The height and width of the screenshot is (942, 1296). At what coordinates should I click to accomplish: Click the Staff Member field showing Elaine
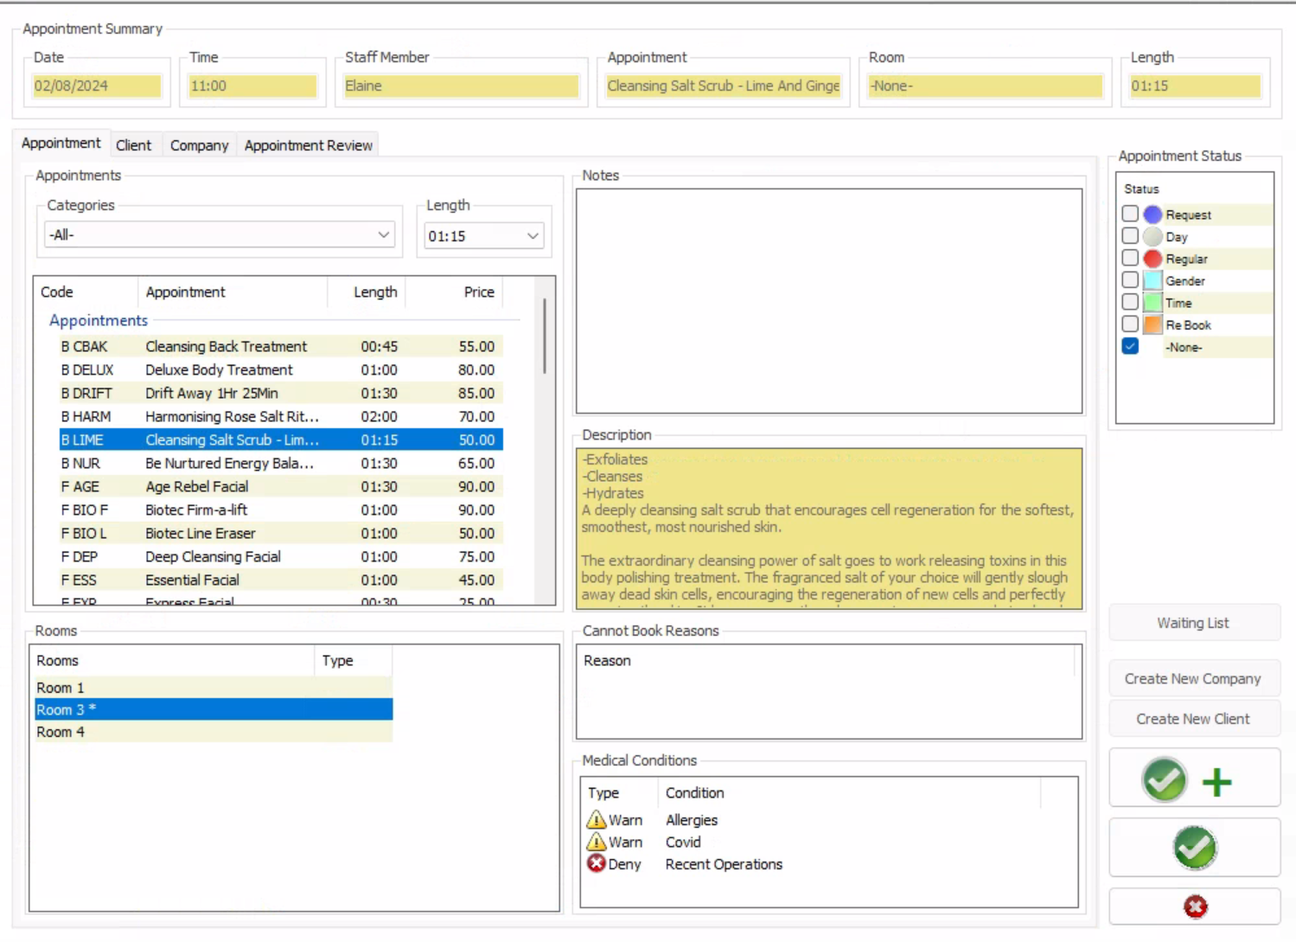461,86
